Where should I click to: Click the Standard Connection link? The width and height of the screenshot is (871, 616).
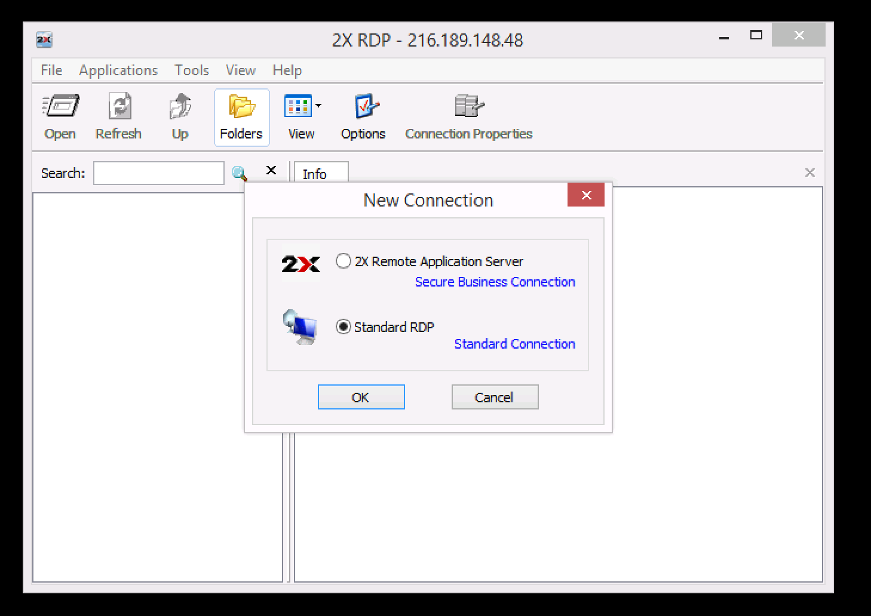pyautogui.click(x=514, y=344)
